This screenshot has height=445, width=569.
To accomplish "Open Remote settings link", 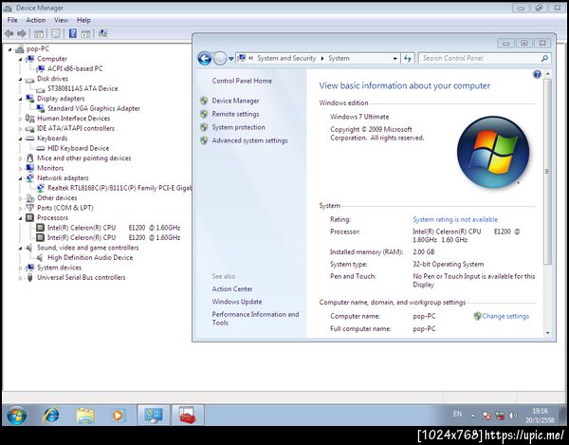I will point(235,114).
